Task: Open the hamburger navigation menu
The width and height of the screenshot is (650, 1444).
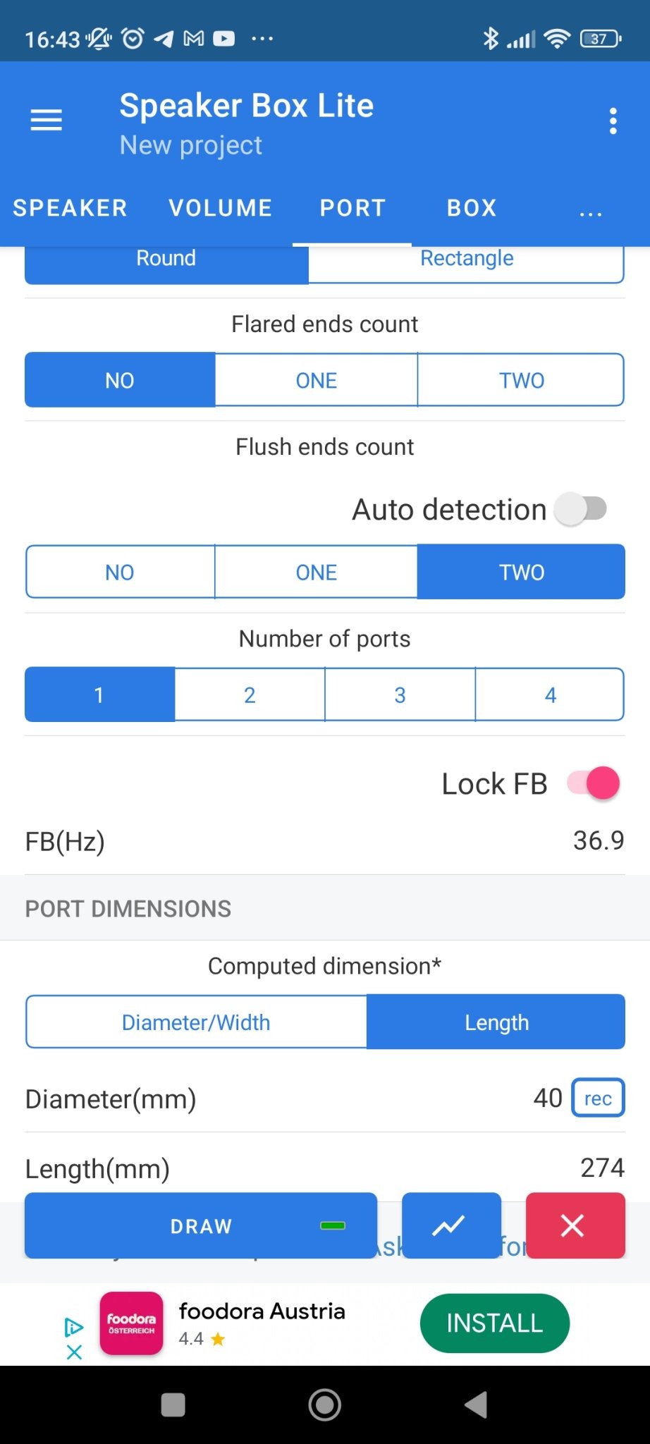Action: (47, 121)
